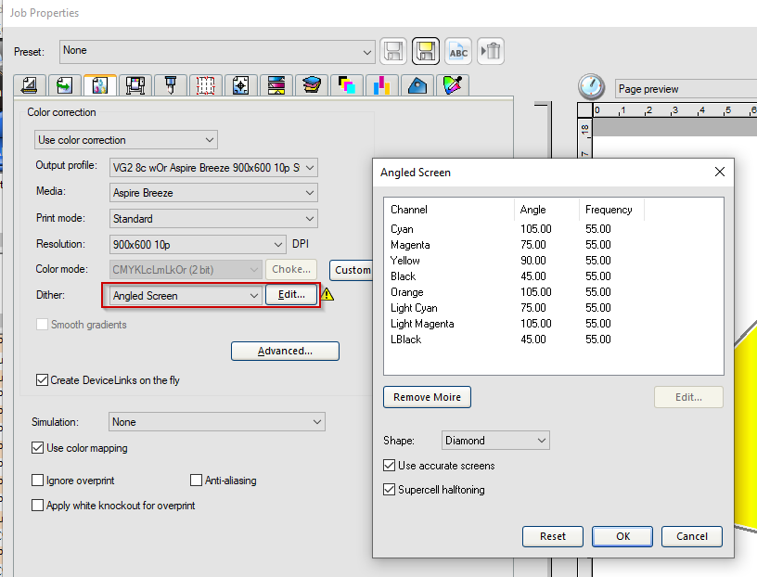
Task: Select the Yellow channel row
Action: click(x=553, y=261)
